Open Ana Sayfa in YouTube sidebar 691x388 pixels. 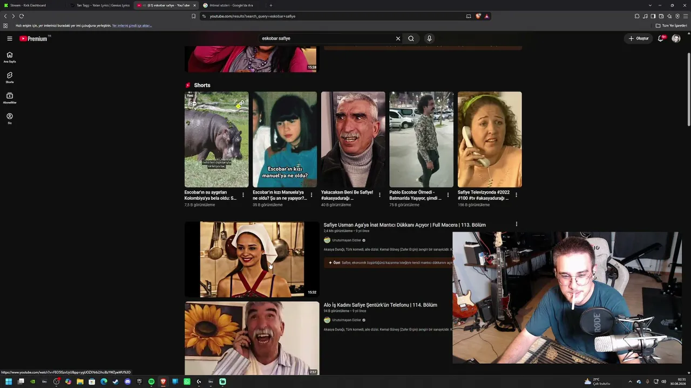[x=10, y=57]
